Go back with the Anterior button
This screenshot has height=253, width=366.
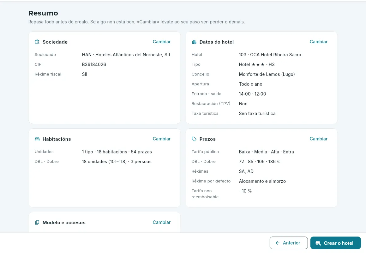pos(289,243)
